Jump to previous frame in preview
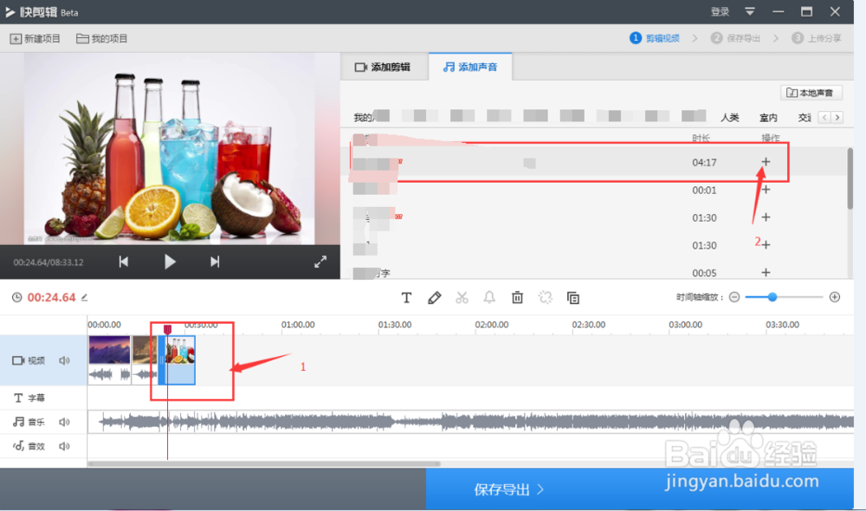Screen dimensions: 866x511 click(124, 262)
